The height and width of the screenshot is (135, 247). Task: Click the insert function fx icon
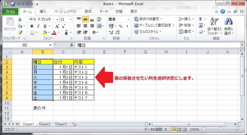click(x=72, y=45)
